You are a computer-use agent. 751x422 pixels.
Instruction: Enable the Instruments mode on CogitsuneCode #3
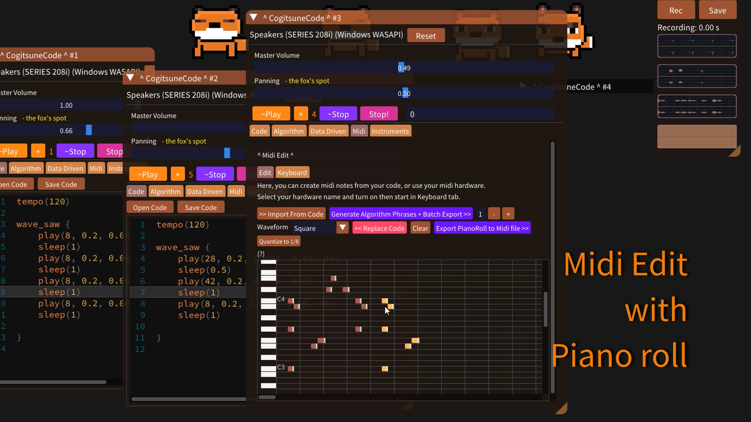pyautogui.click(x=390, y=131)
